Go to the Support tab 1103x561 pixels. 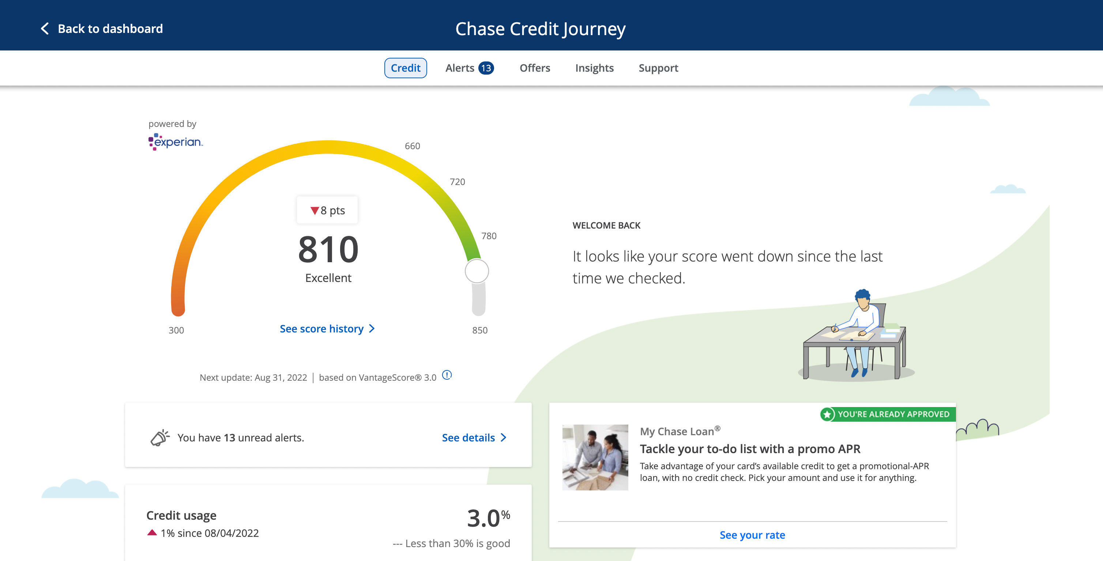[658, 68]
